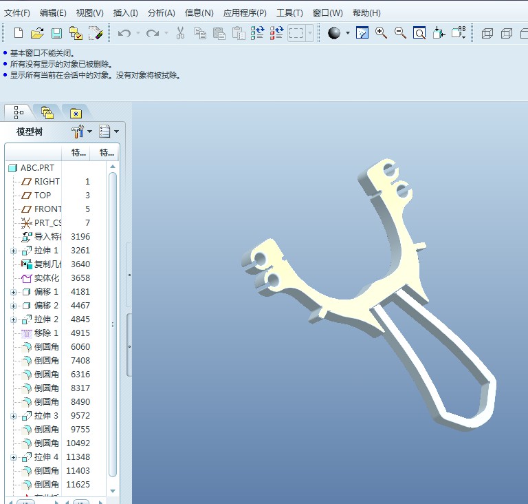Image resolution: width=528 pixels, height=504 pixels.
Task: Expand the 偏移 2 feature node
Action: pos(13,306)
